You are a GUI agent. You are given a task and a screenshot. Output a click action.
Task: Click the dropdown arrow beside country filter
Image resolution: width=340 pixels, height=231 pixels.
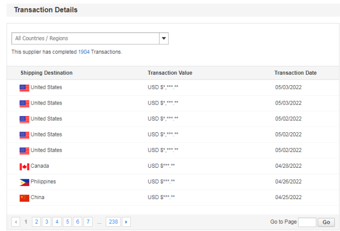pyautogui.click(x=164, y=38)
